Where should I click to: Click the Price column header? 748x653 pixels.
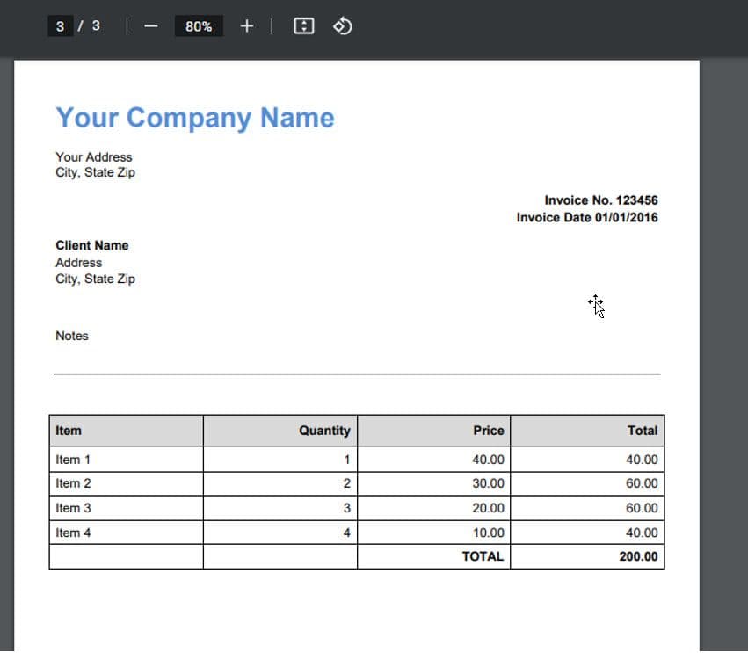pyautogui.click(x=488, y=431)
